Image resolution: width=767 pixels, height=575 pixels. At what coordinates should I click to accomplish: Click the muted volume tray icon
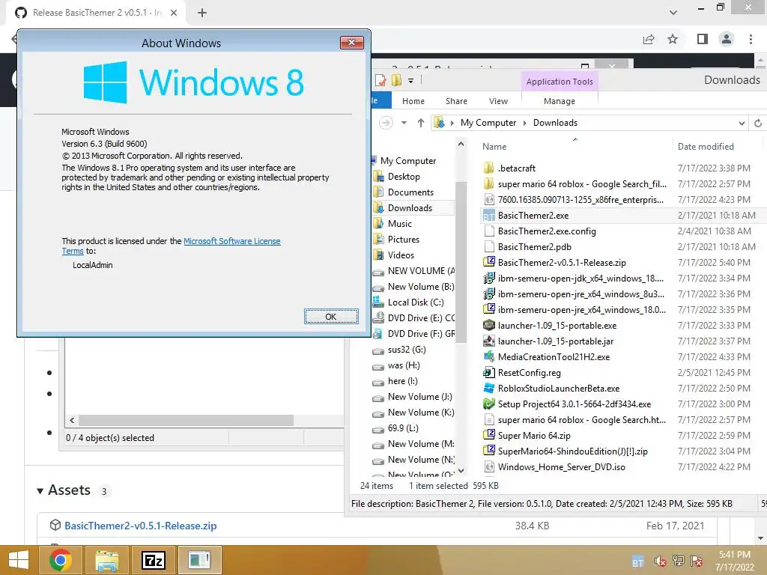click(x=660, y=562)
